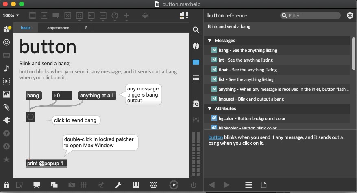
Task: Select the bgcolor attribute entry
Action: tap(277, 118)
